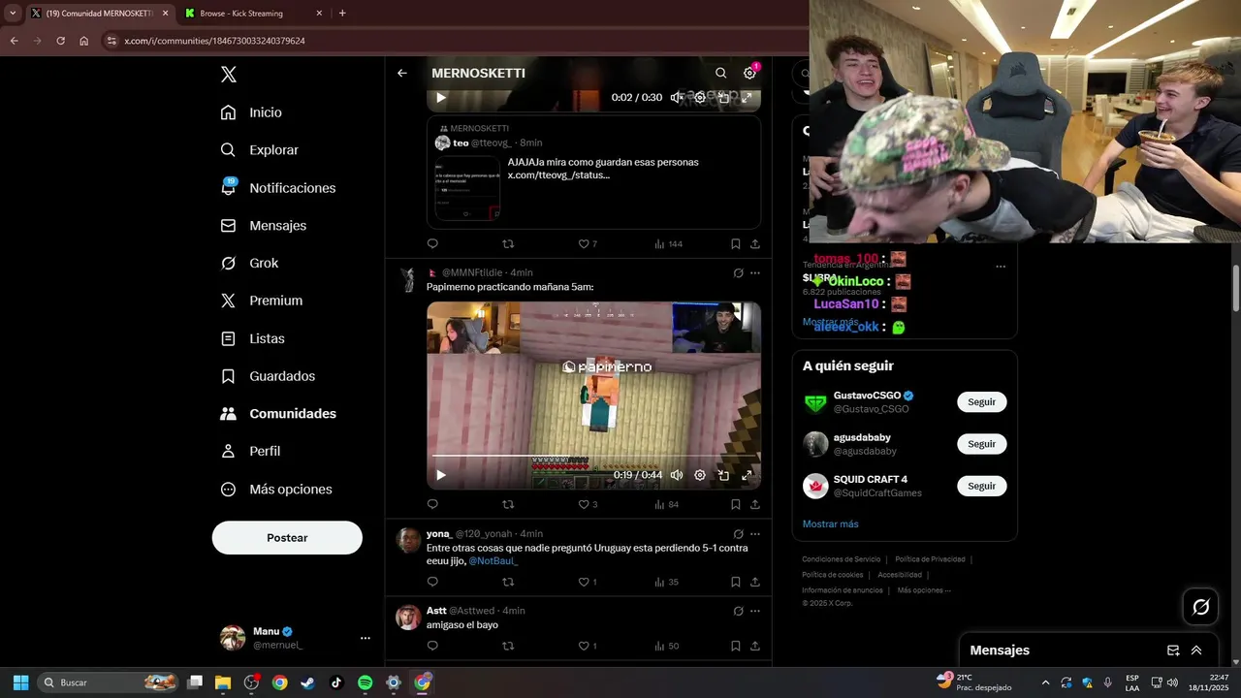Go to Inicio in sidebar
1241x698 pixels.
coord(251,112)
